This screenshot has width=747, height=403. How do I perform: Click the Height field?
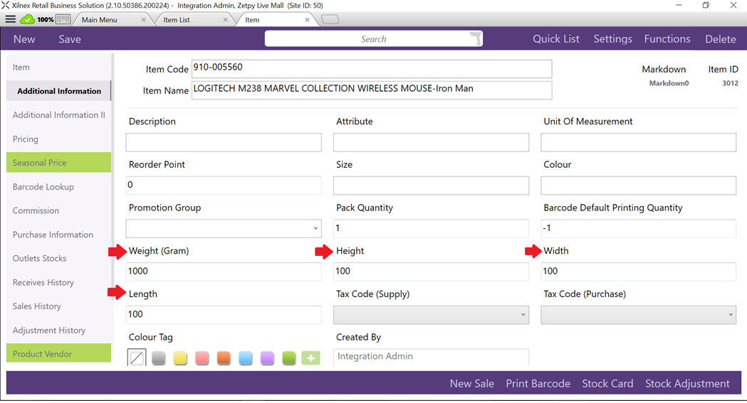point(431,272)
